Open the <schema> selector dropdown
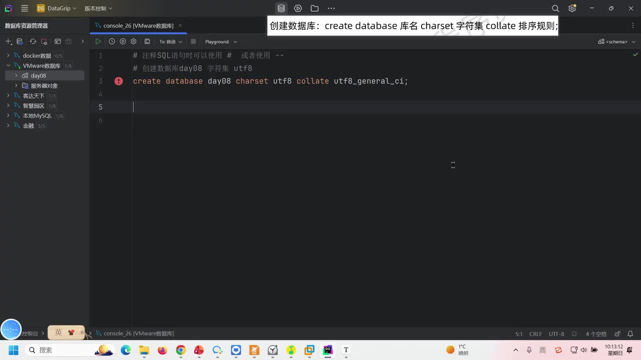Image resolution: width=641 pixels, height=360 pixels. 616,41
